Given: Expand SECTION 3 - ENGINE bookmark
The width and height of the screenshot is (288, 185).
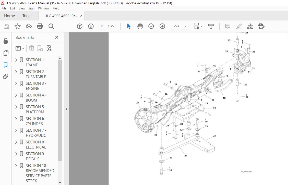Looking at the screenshot, I should [x=16, y=83].
